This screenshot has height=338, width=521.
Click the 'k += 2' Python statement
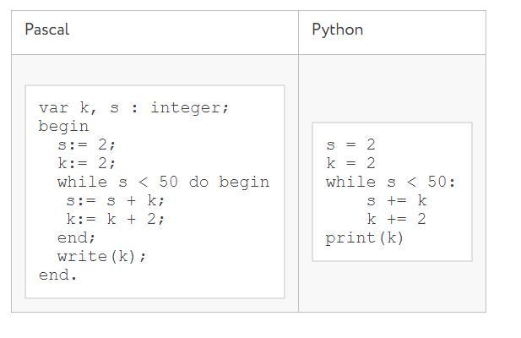click(396, 220)
